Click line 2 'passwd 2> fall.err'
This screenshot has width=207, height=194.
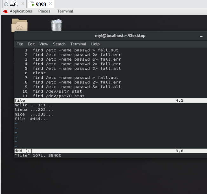click(x=97, y=55)
